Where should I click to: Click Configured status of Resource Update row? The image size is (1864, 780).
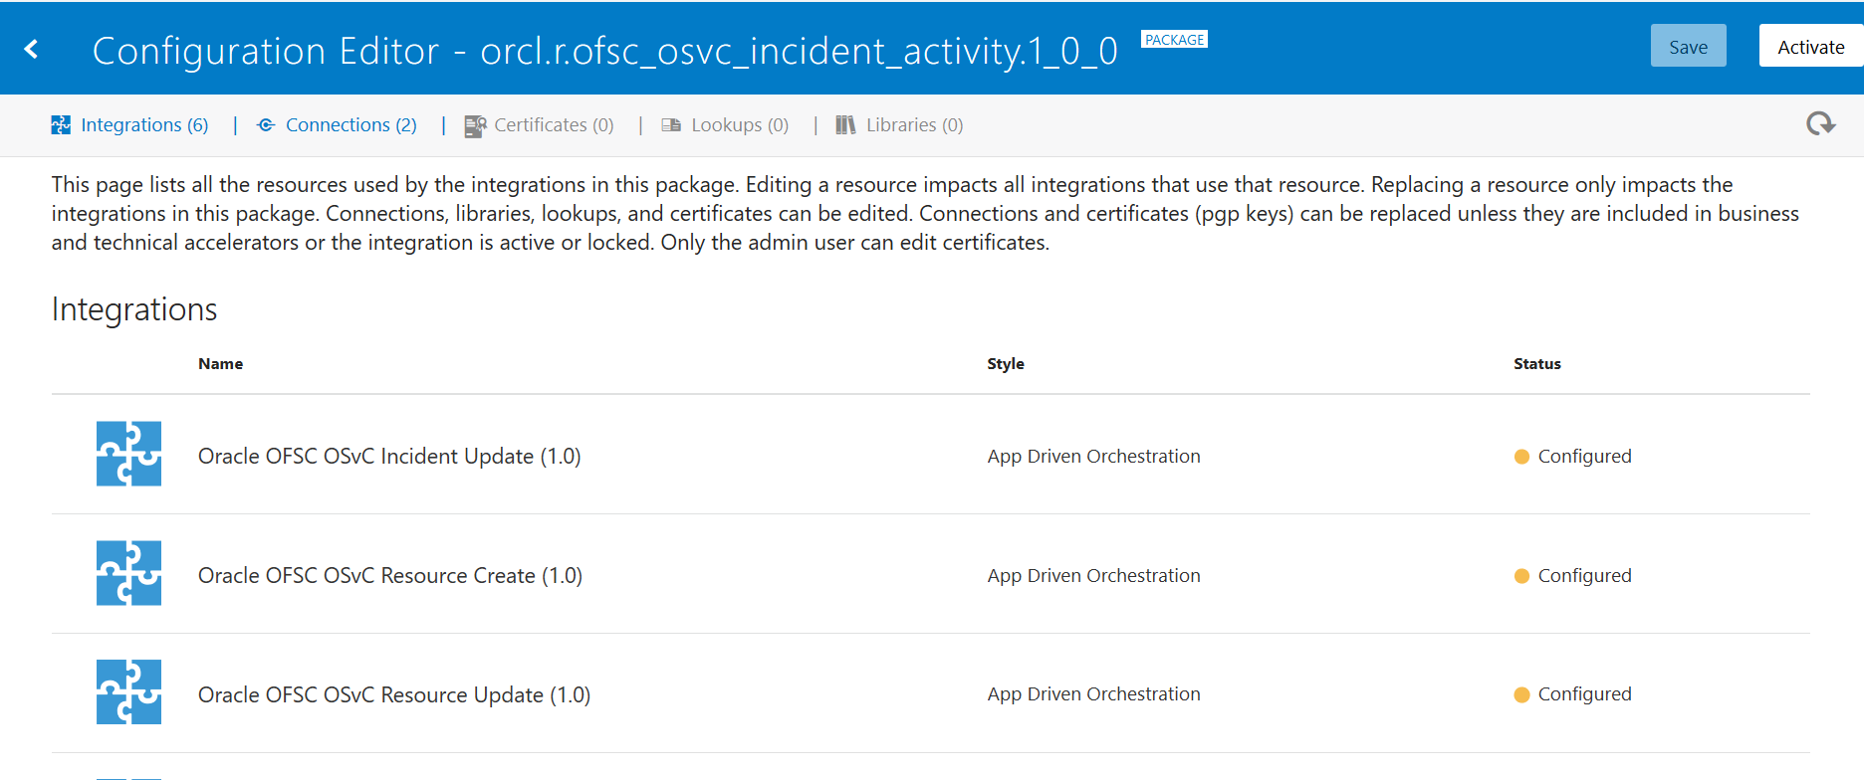click(1573, 694)
